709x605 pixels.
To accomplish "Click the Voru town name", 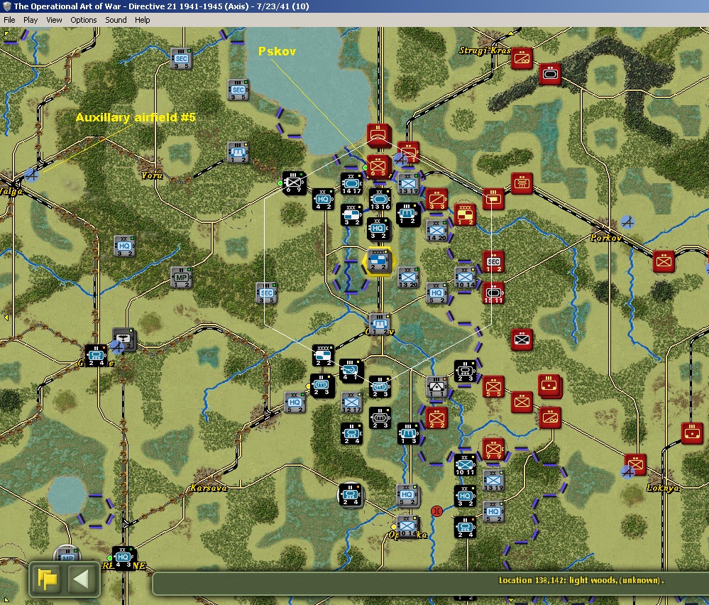I will click(151, 175).
